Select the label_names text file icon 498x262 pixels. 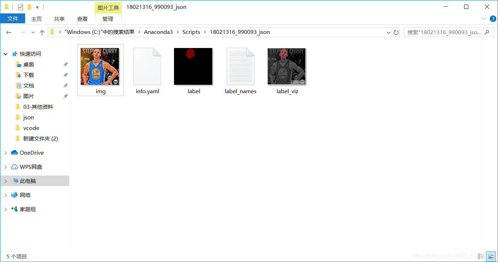click(241, 66)
